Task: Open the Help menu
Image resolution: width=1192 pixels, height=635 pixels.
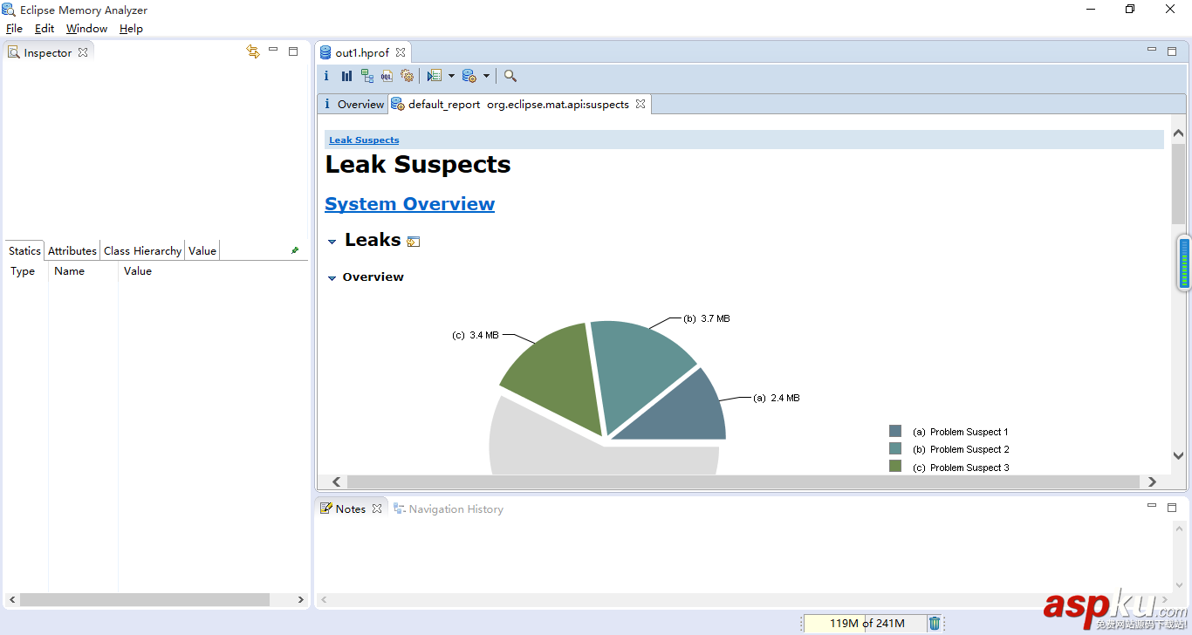Action: 131,29
